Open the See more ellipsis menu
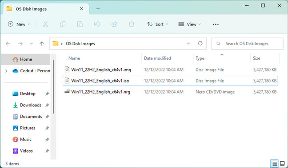 click(x=216, y=24)
